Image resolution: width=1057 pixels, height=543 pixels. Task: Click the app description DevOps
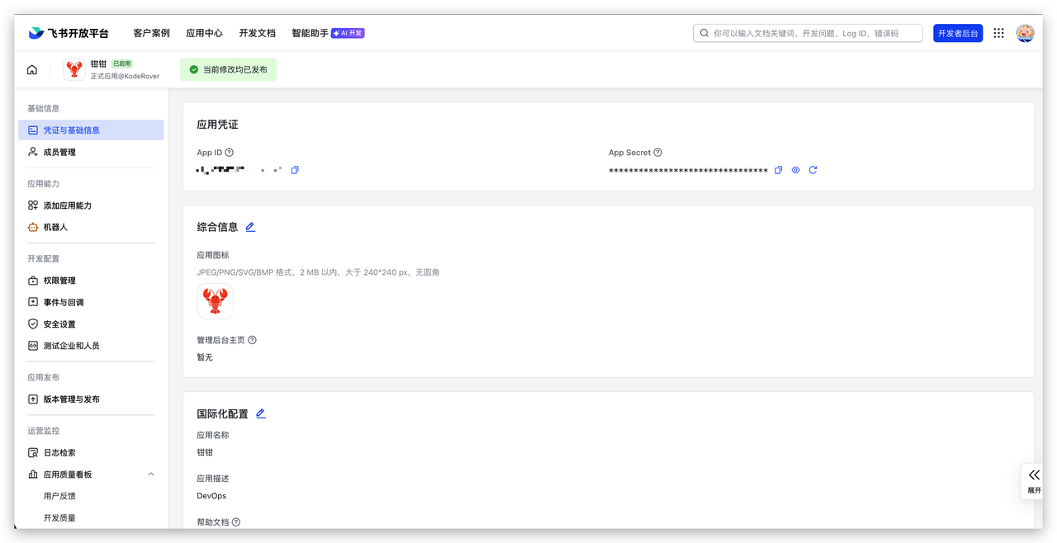(211, 496)
